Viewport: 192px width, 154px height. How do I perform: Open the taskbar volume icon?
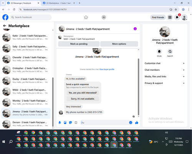click(x=166, y=132)
